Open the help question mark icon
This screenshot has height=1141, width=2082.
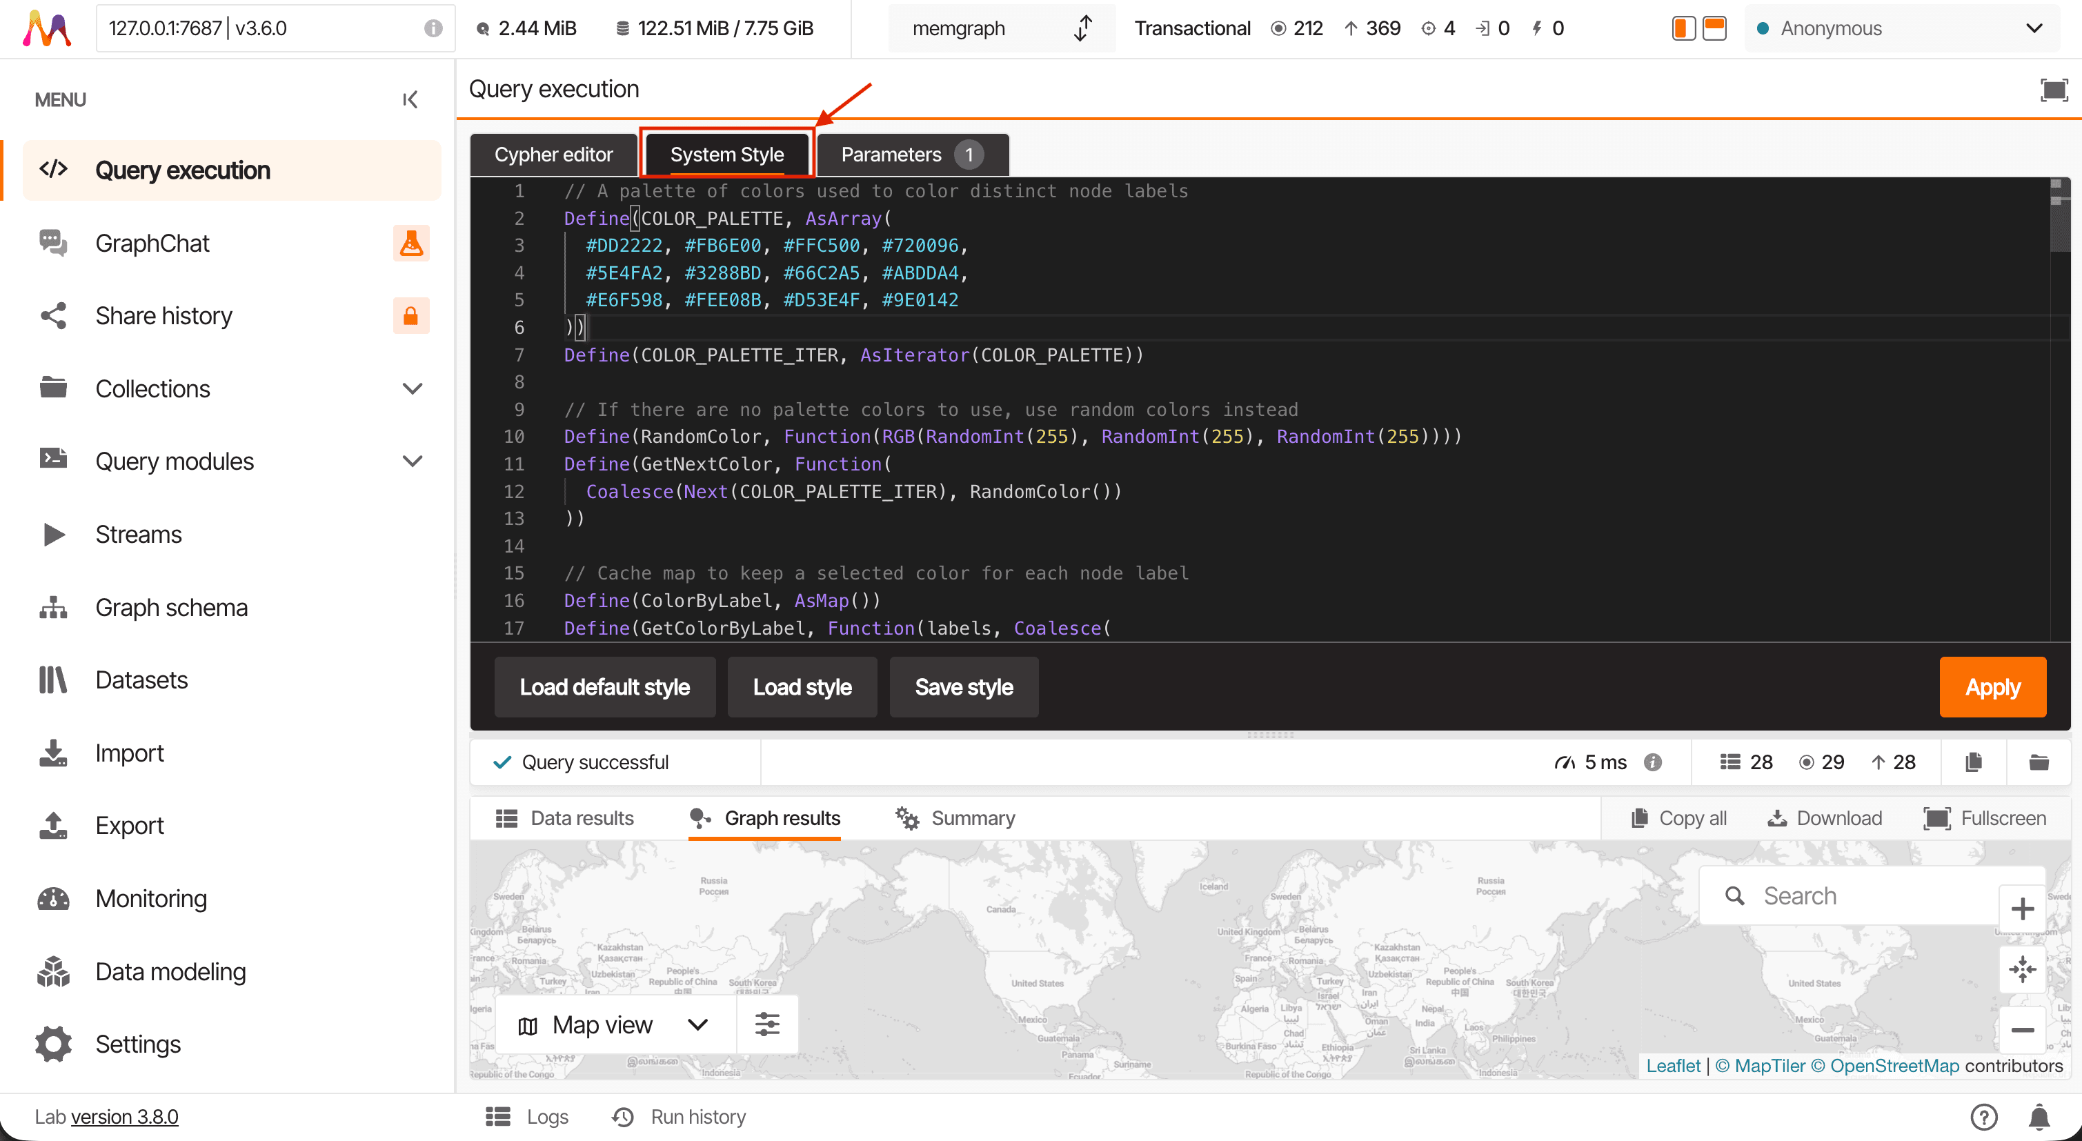point(1984,1117)
